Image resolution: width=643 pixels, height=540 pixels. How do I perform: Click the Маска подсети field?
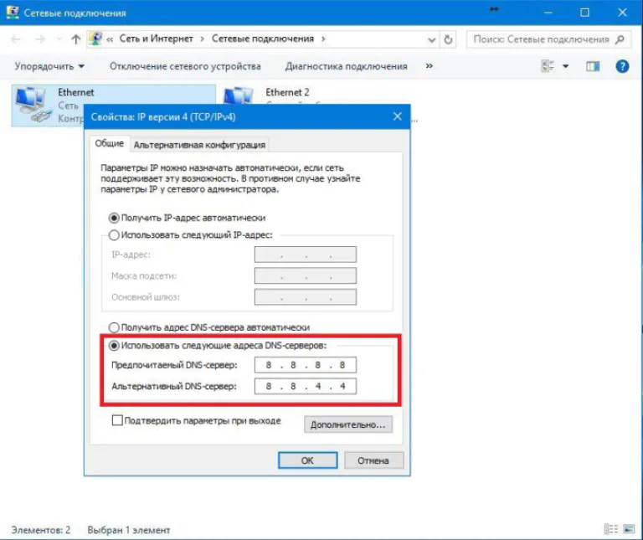305,275
